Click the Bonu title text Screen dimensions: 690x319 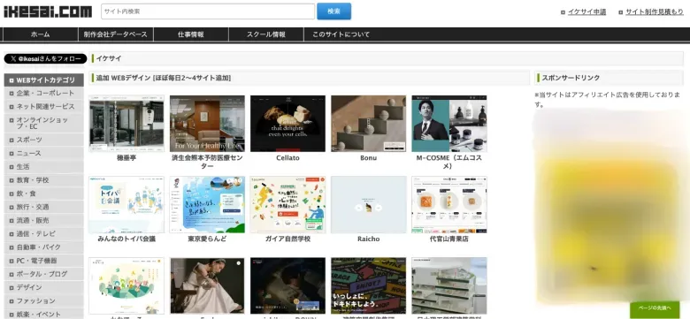click(x=369, y=158)
